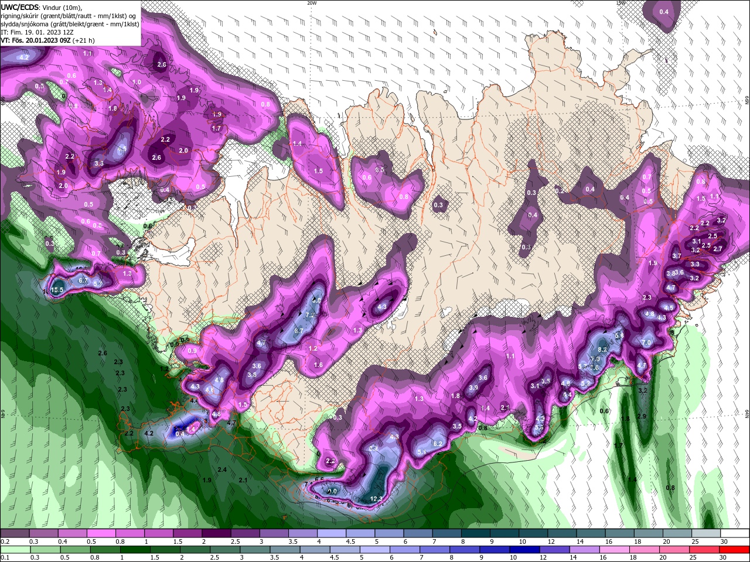Click the 3.9 value on the southern band
Image resolution: width=750 pixels, height=562 pixels.
point(473,388)
